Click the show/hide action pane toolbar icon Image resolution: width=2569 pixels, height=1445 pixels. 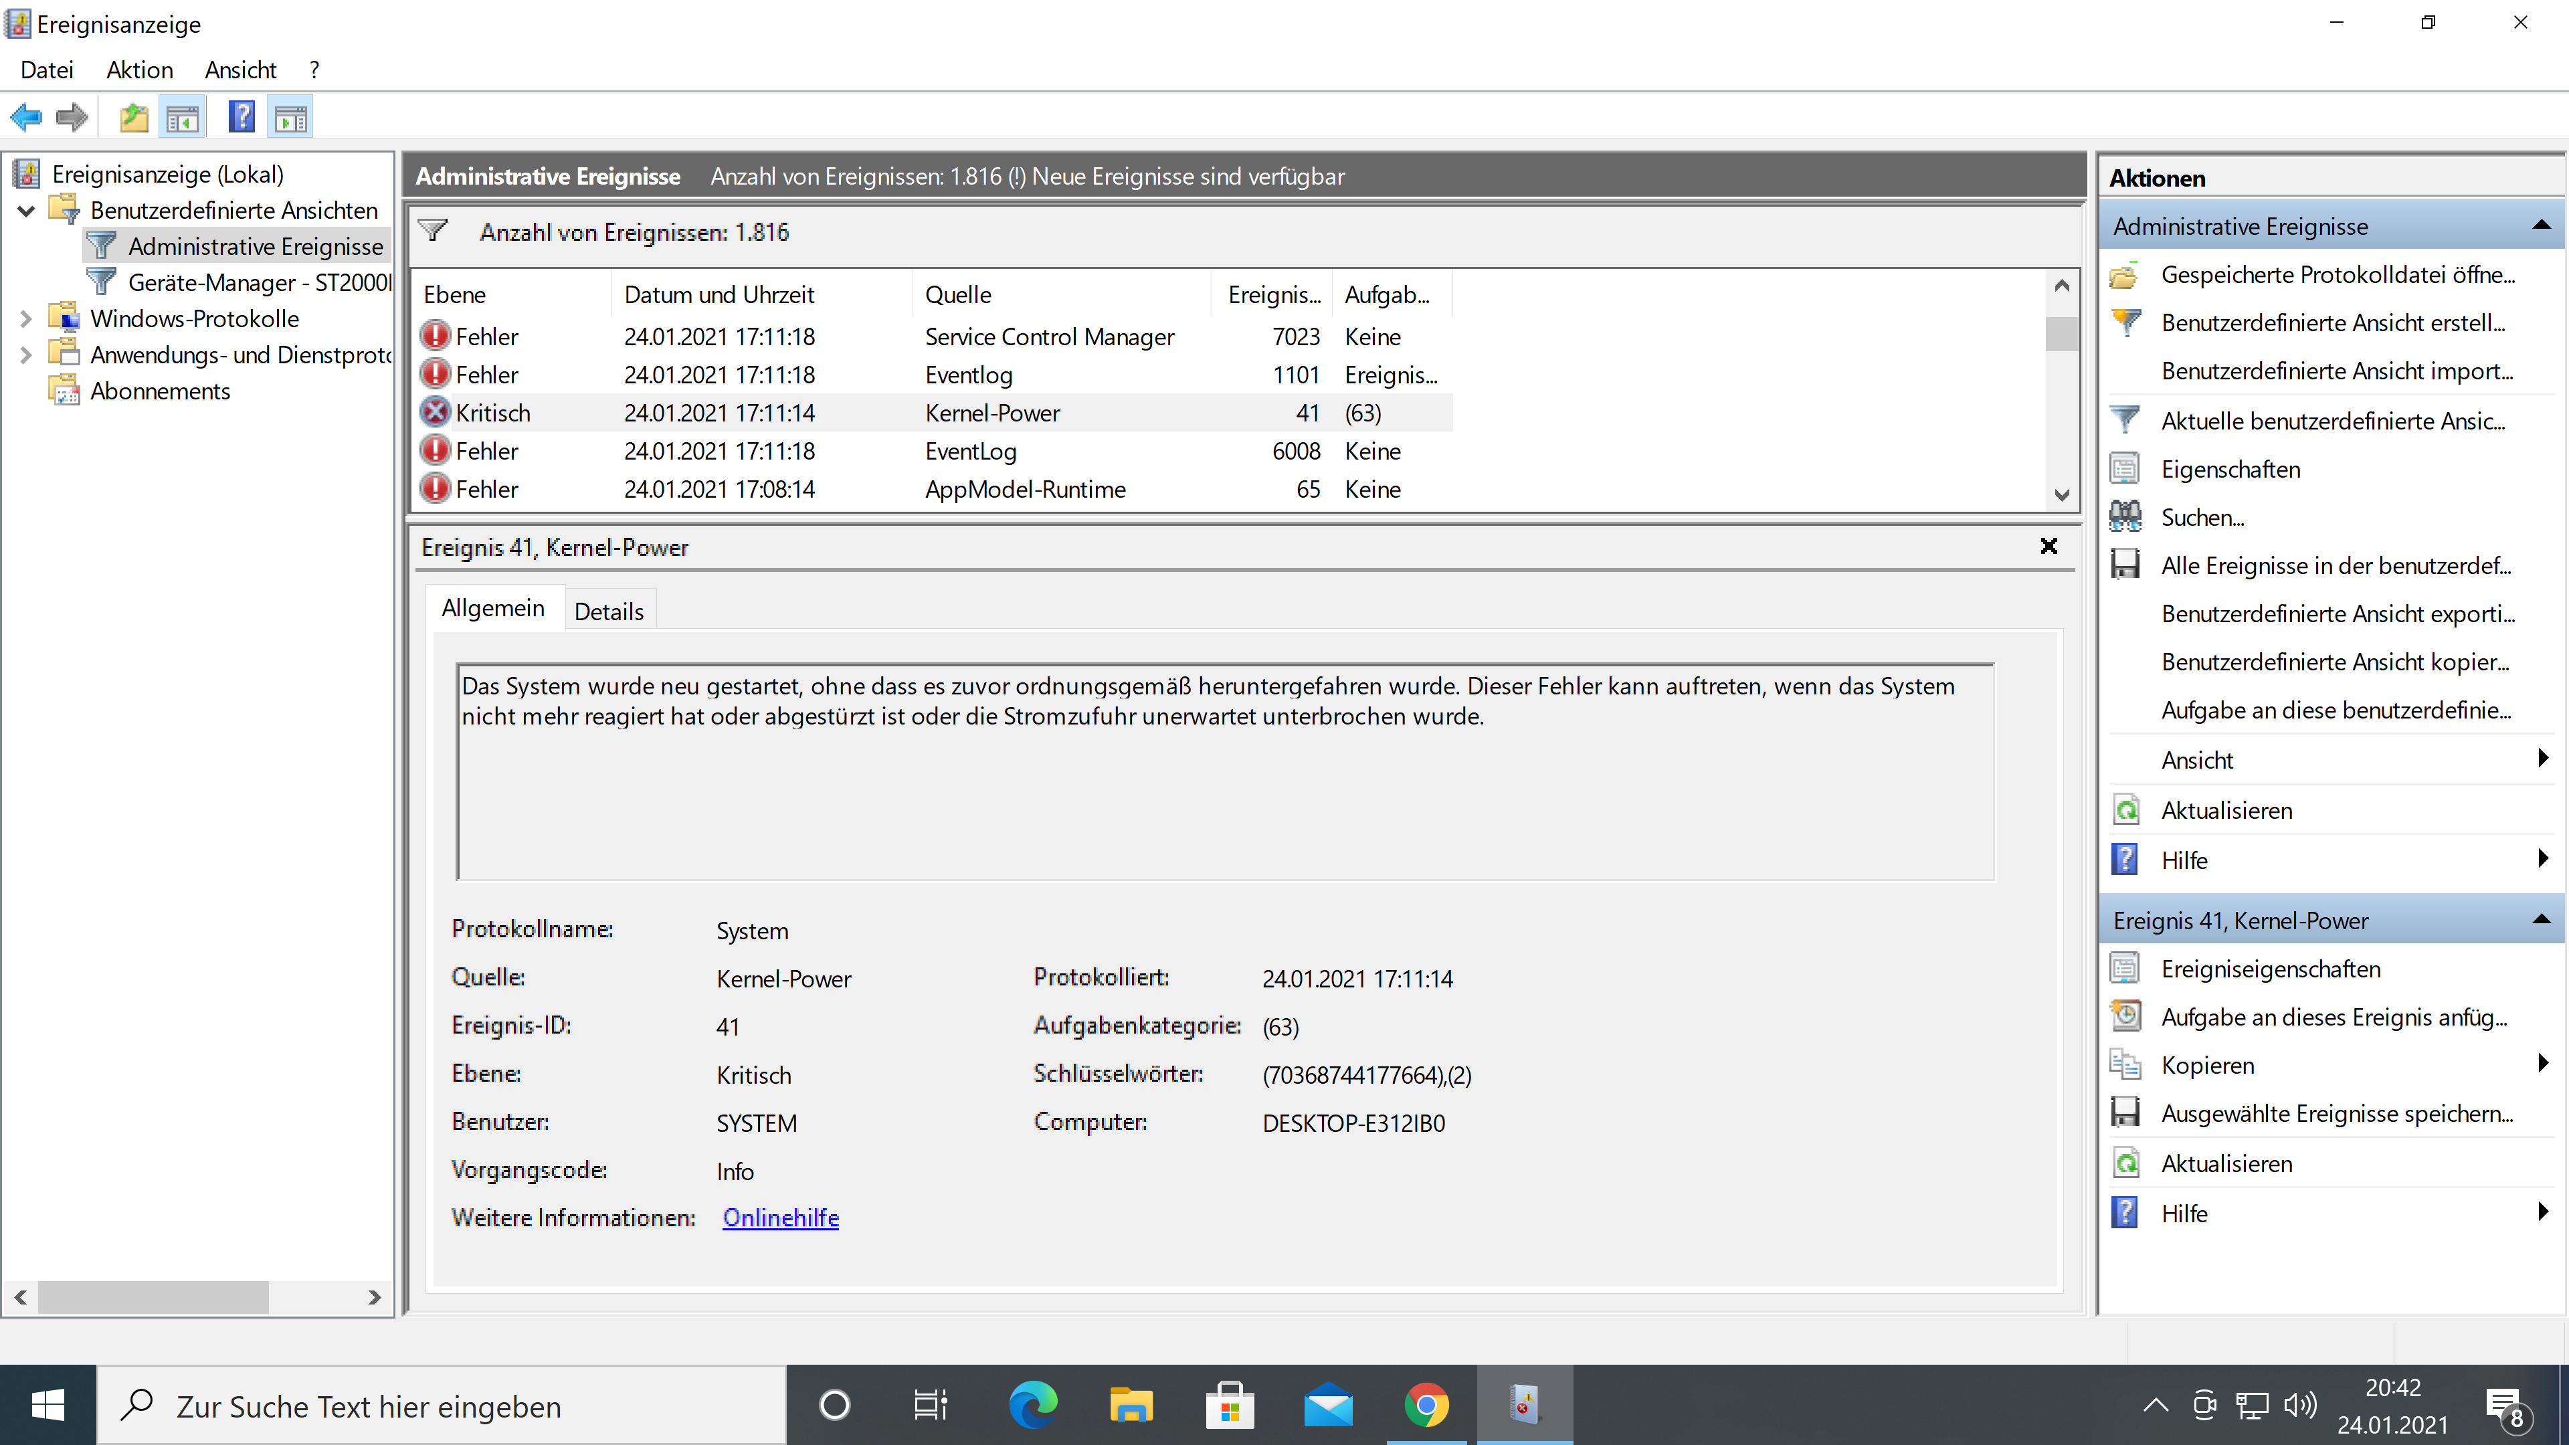(290, 118)
